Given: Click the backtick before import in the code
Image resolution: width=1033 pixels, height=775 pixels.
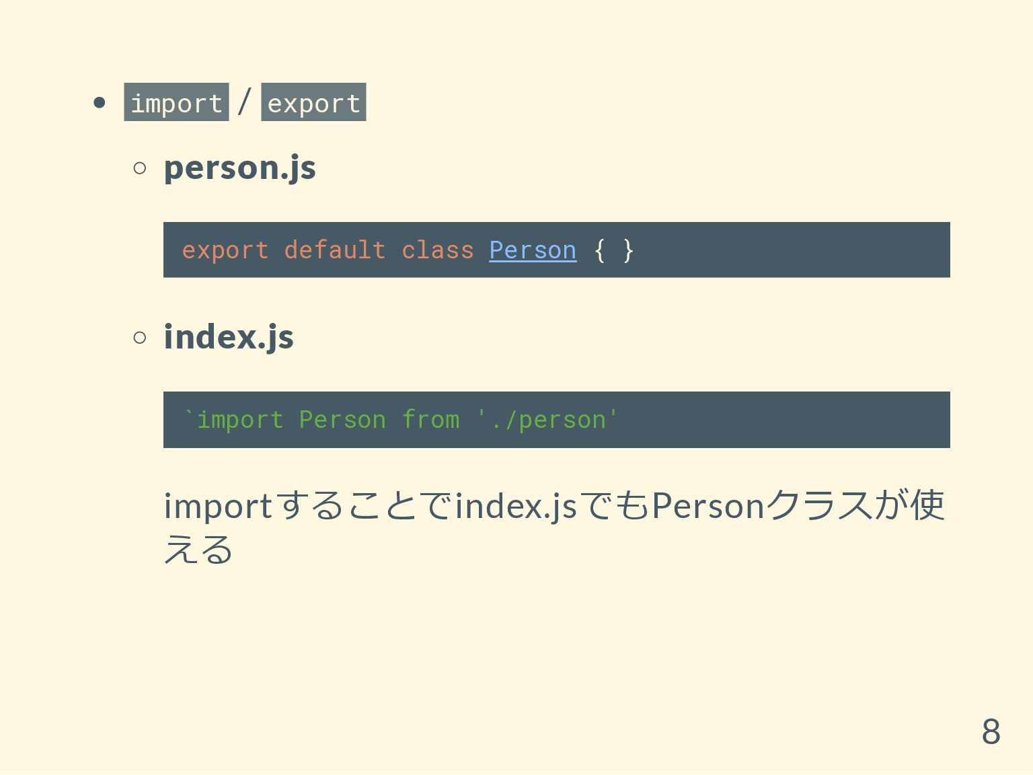Looking at the screenshot, I should pos(188,414).
